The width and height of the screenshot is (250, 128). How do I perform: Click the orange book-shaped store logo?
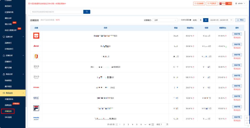36,56
